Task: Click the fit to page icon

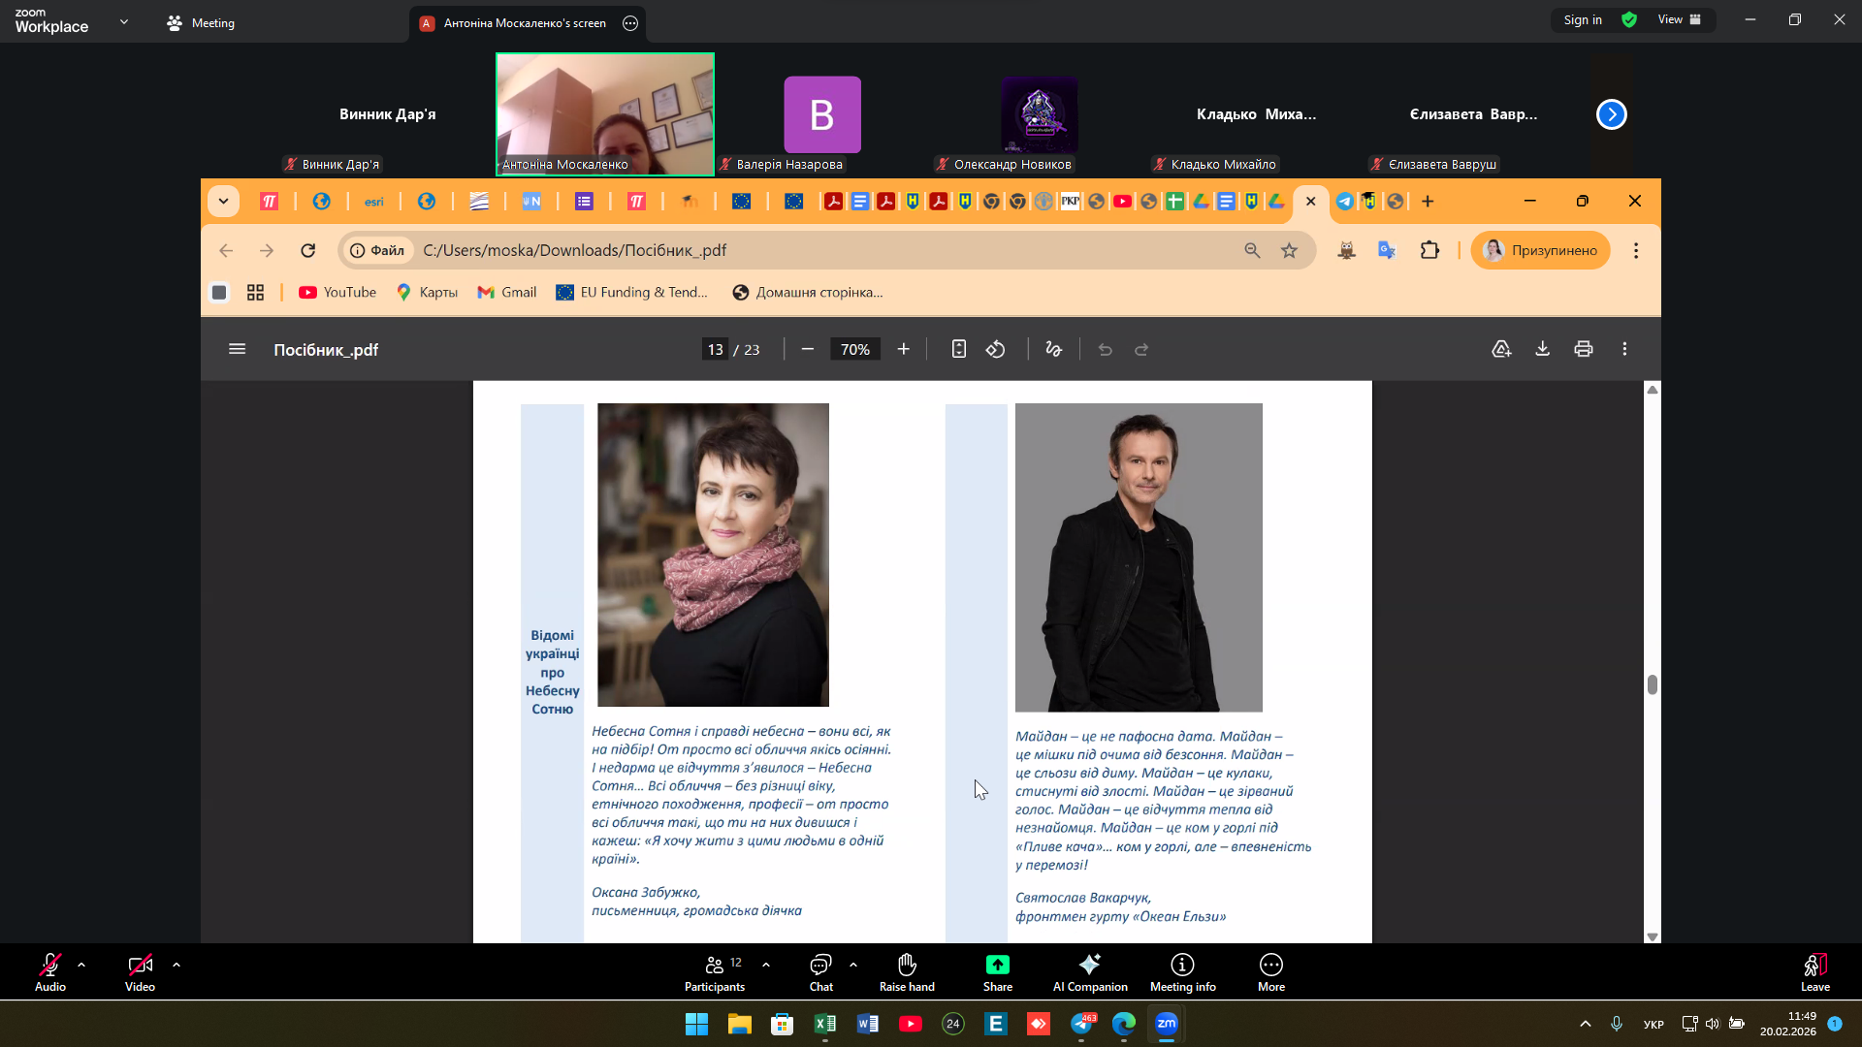Action: click(x=958, y=349)
